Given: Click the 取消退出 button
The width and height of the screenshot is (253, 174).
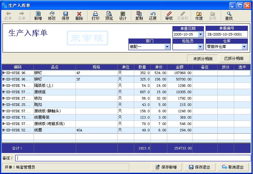Looking at the screenshot, I should (233, 167).
